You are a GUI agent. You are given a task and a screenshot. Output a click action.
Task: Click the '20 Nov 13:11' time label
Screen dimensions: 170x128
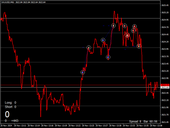(20, 126)
